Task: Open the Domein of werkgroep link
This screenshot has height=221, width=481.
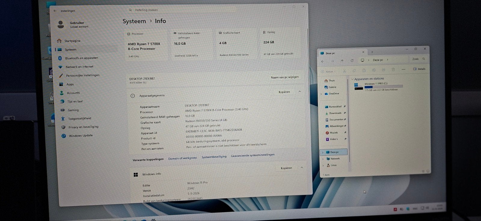Action: [182, 158]
